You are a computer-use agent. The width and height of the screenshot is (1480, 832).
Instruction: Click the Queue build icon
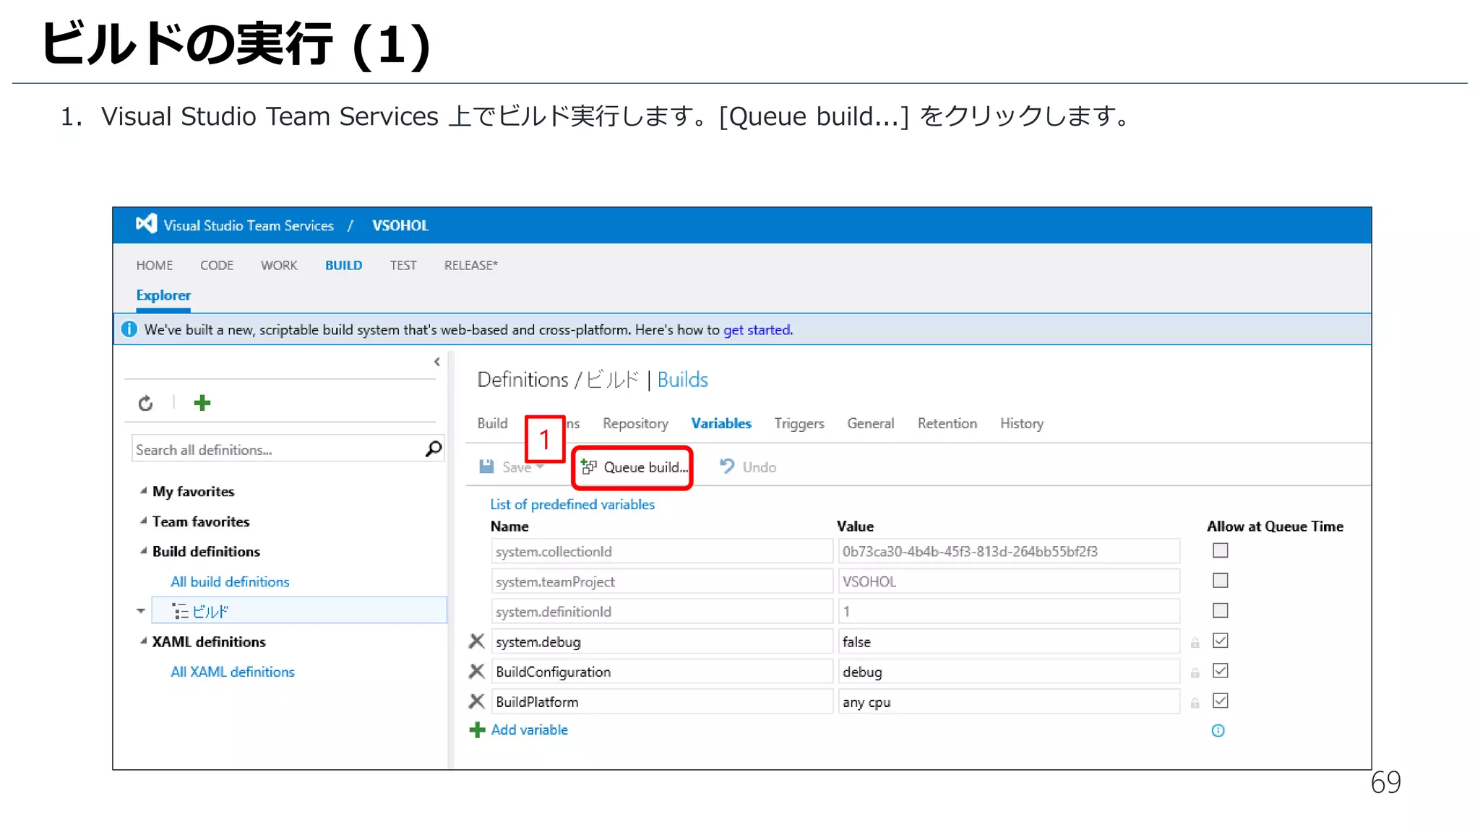pyautogui.click(x=589, y=467)
